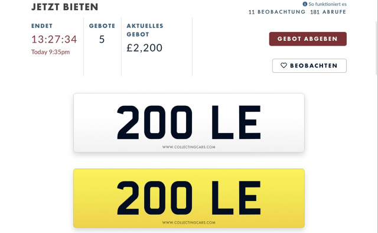Click the Endet label

[42, 26]
